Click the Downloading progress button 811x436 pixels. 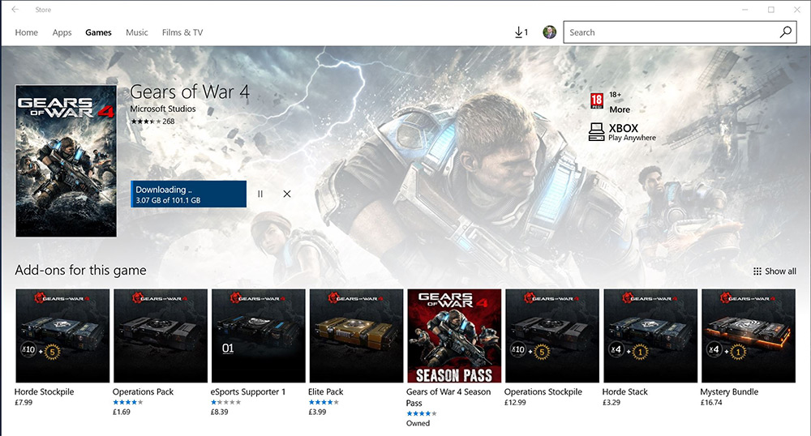click(x=189, y=194)
